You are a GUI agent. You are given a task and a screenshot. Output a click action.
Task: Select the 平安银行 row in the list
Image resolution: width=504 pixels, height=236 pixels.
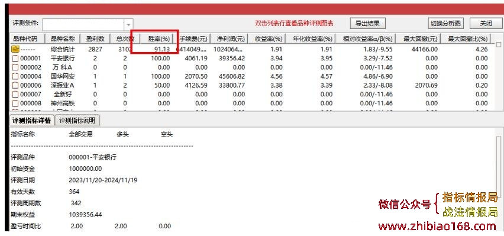[251, 59]
